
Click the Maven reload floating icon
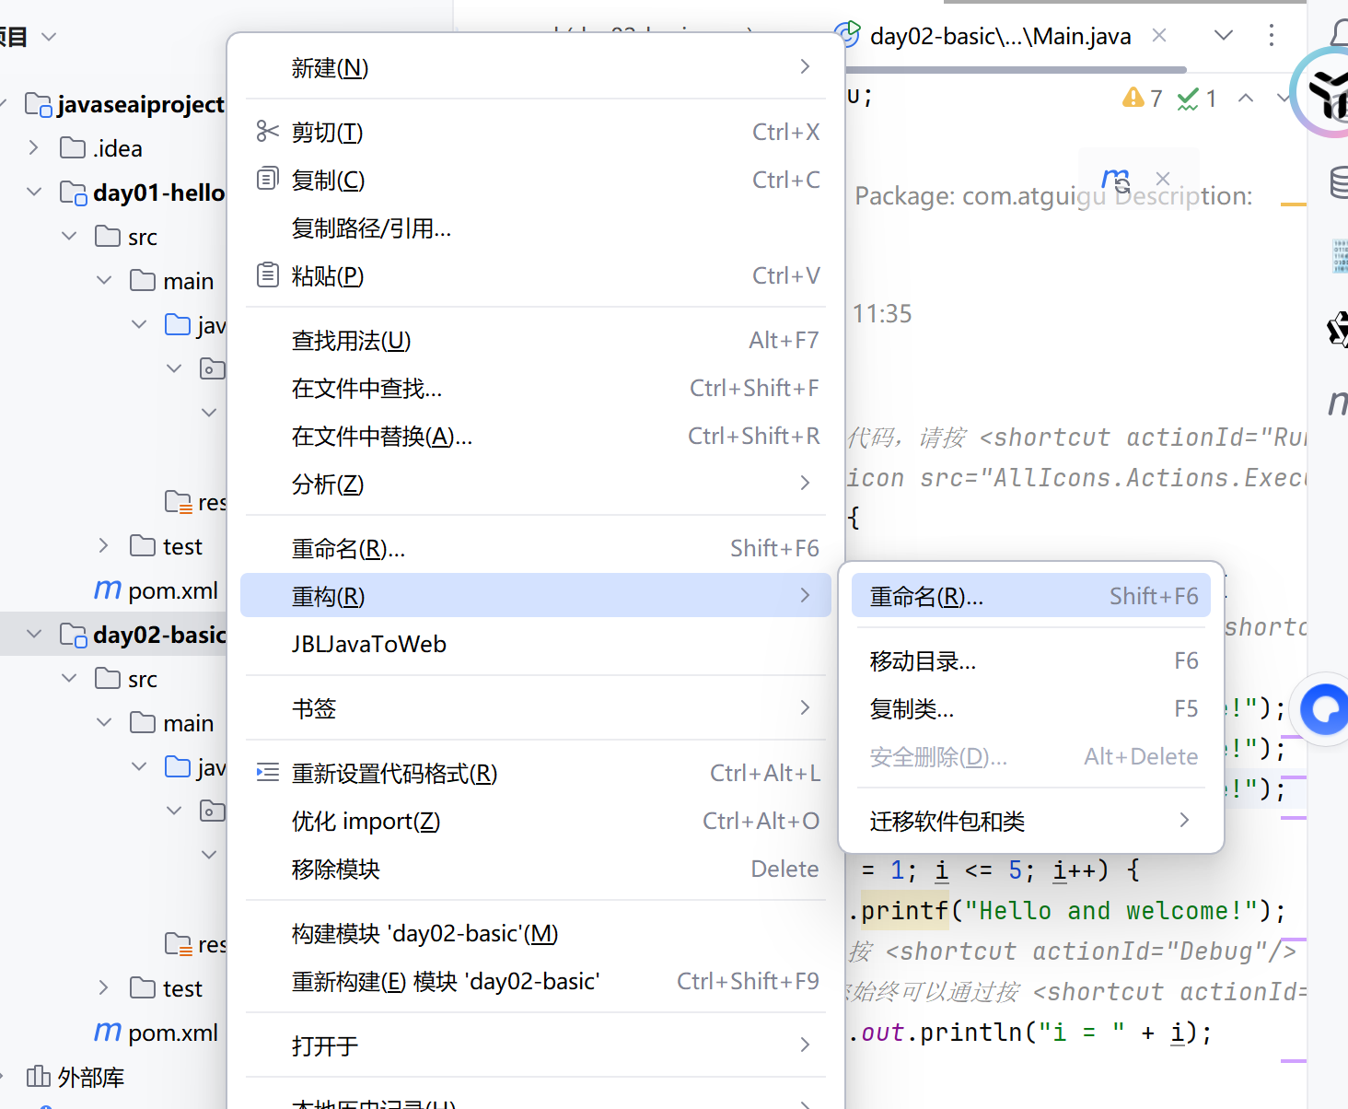[1116, 178]
